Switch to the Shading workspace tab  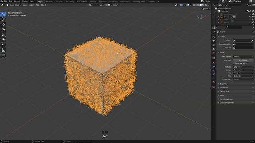[93, 2]
